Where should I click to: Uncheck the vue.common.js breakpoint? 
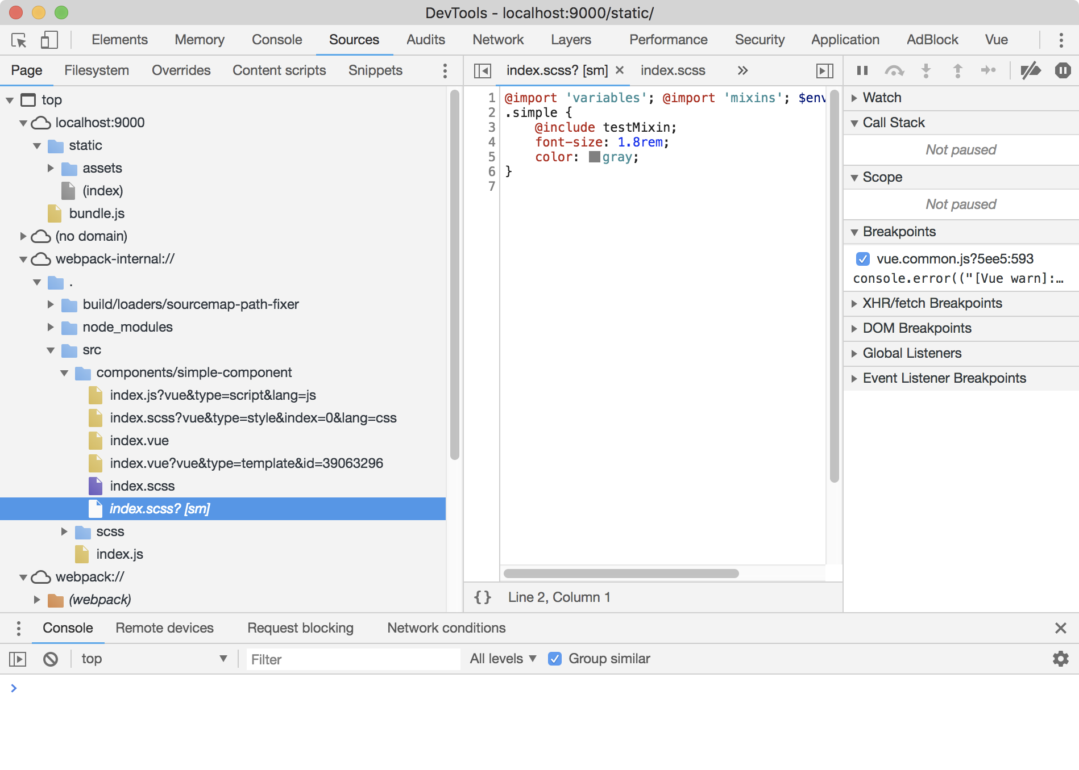(x=862, y=259)
